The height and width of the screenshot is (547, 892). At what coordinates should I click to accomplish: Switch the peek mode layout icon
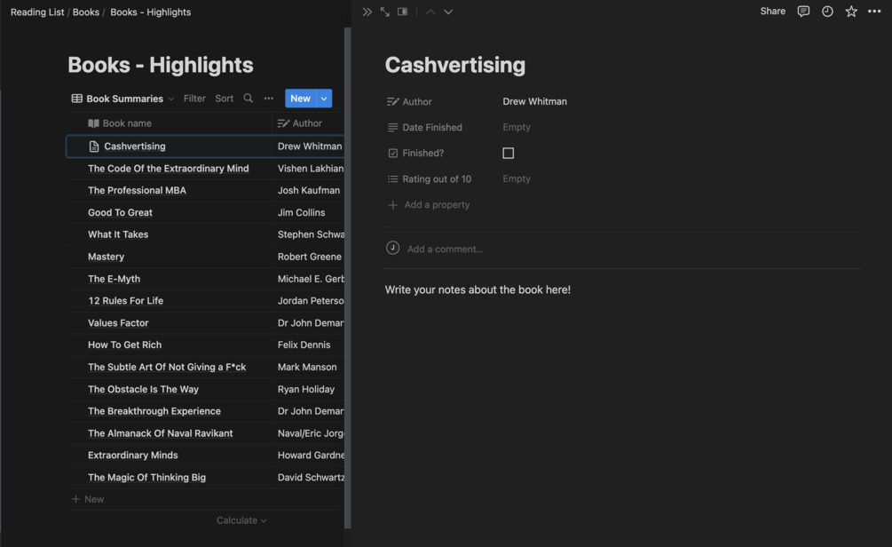[402, 12]
